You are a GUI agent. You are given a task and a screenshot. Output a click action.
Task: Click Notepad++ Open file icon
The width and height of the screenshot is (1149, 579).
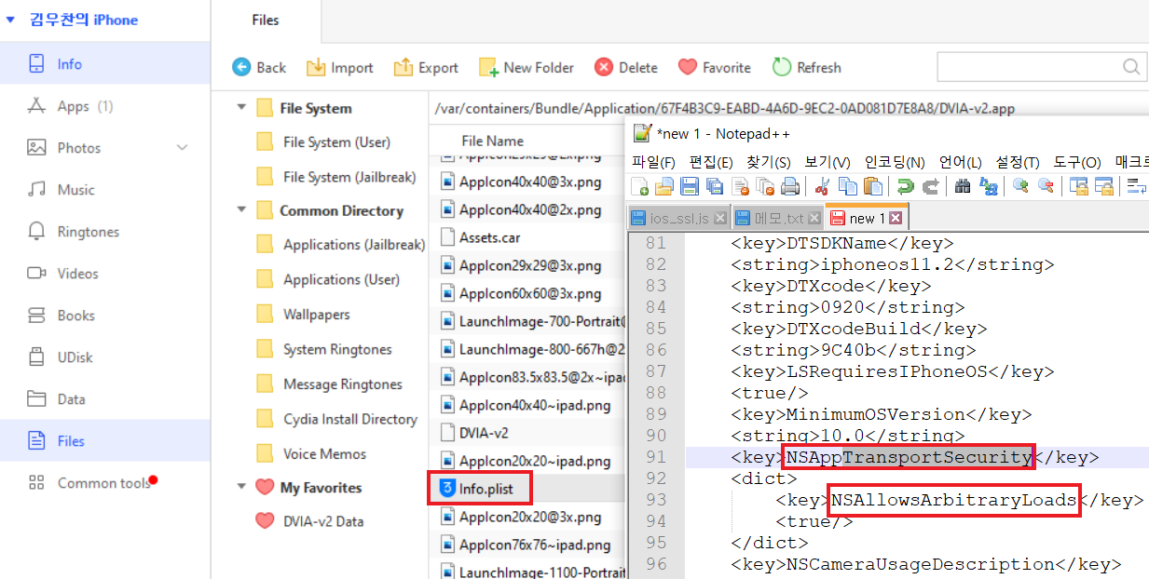point(664,186)
